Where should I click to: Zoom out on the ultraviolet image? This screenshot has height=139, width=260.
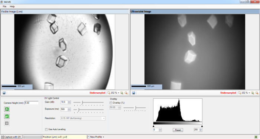point(257,93)
